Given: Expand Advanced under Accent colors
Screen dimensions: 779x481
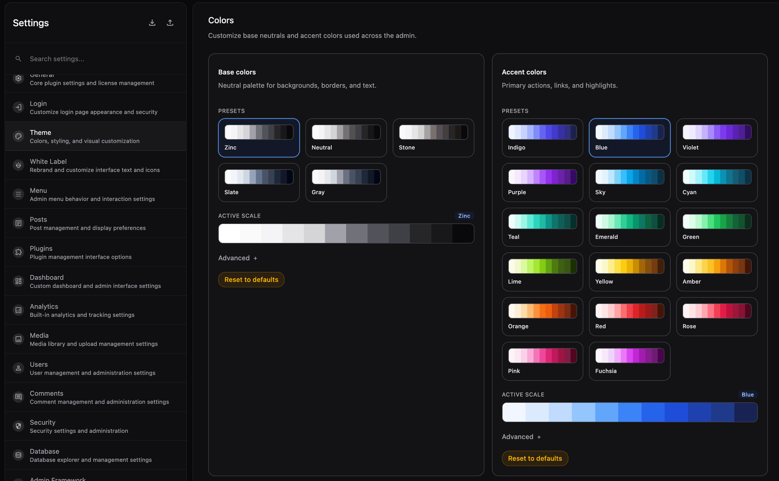Looking at the screenshot, I should coord(521,437).
